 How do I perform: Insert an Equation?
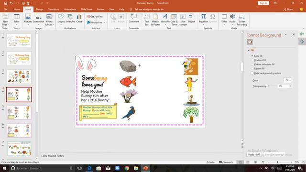click(x=203, y=20)
